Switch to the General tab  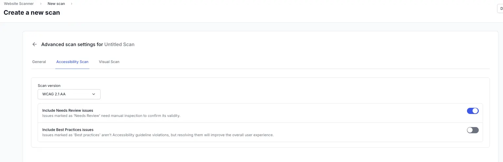pyautogui.click(x=39, y=62)
